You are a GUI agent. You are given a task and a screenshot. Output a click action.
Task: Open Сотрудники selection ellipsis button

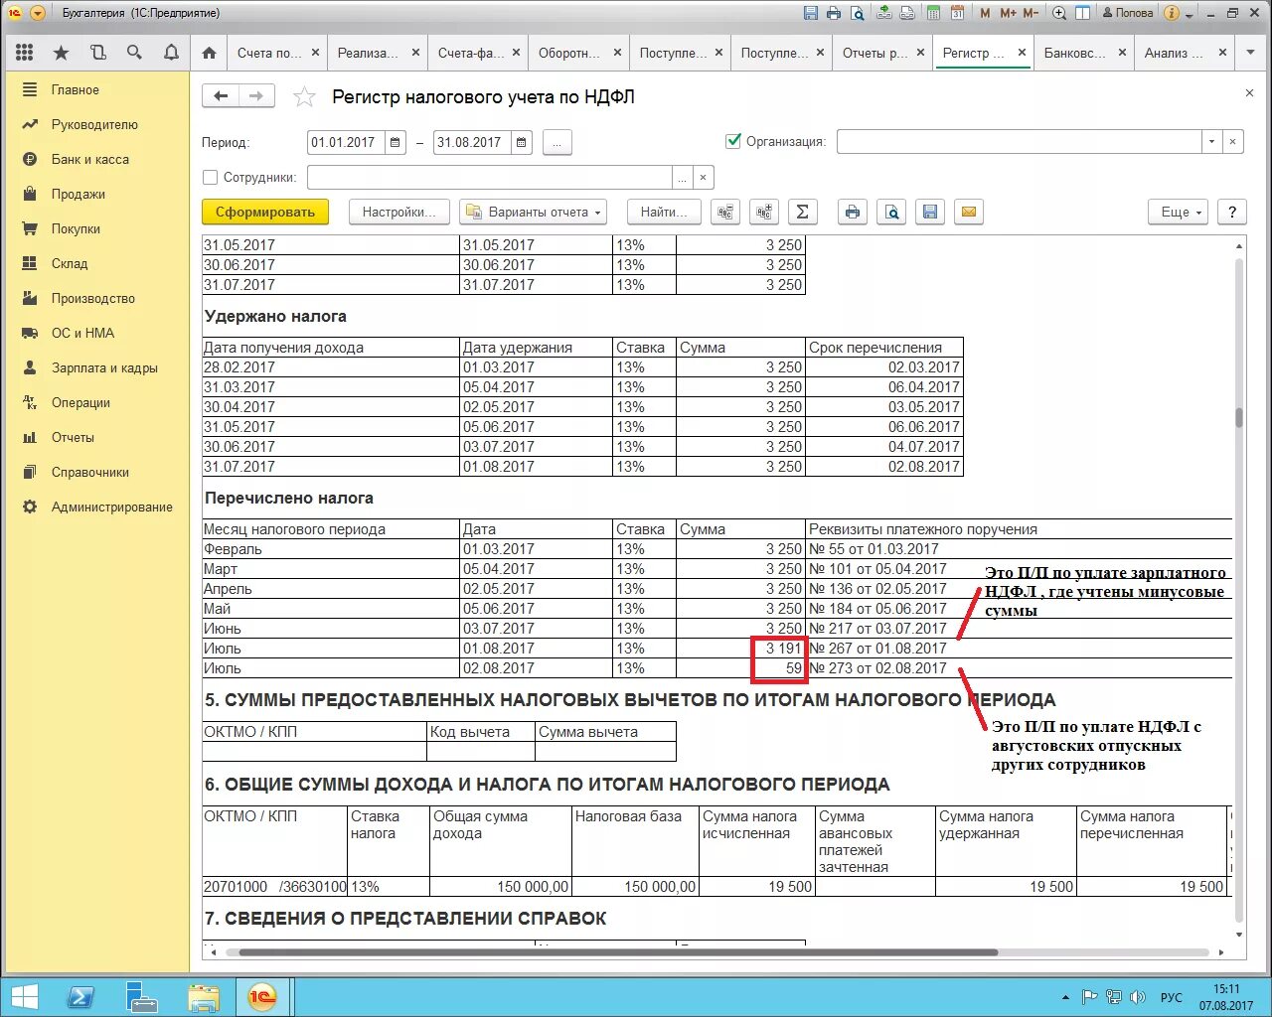point(682,178)
